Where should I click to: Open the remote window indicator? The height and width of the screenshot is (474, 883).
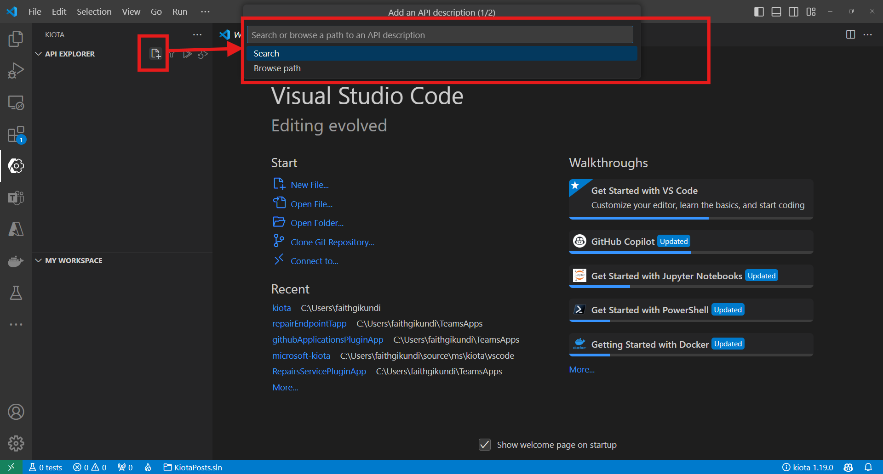(x=11, y=467)
